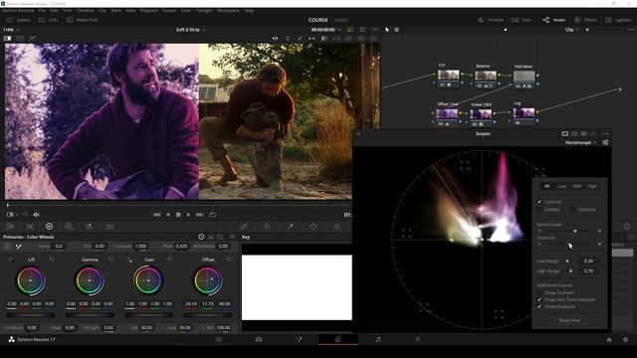Select the Color Wheels palette icon
The height and width of the screenshot is (358, 637).
[x=49, y=227]
